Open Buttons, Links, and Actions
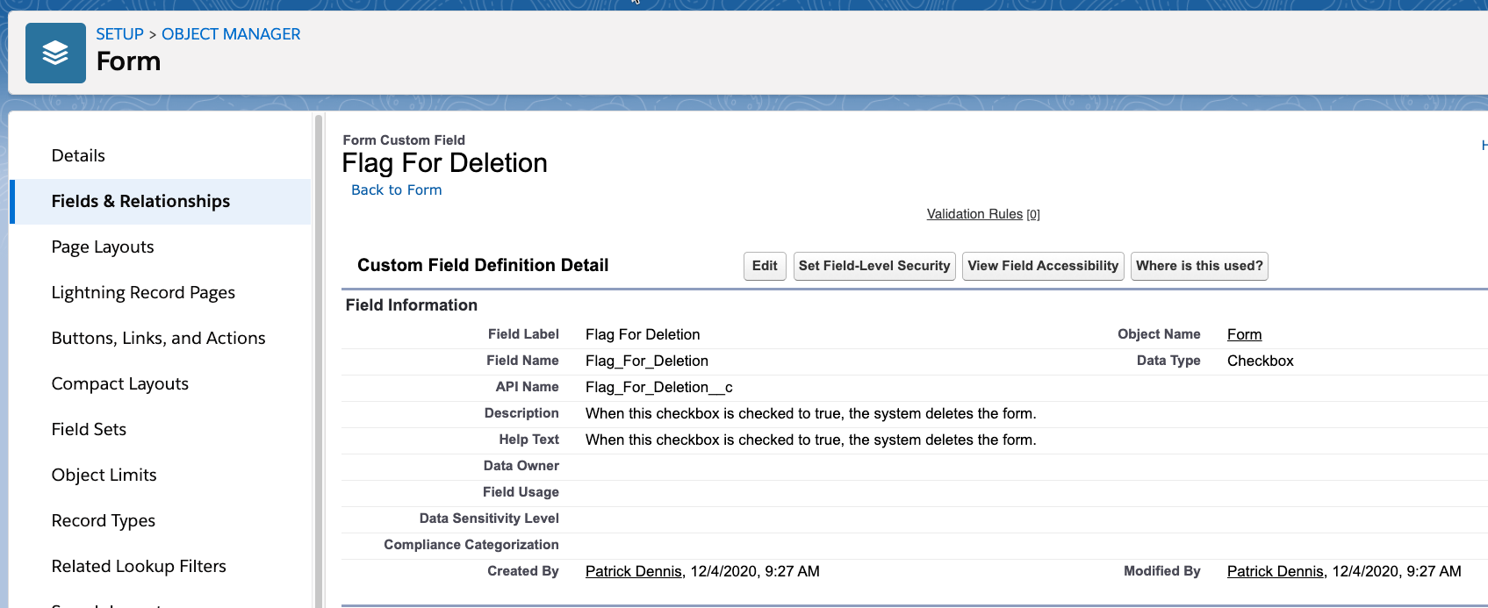 (158, 338)
